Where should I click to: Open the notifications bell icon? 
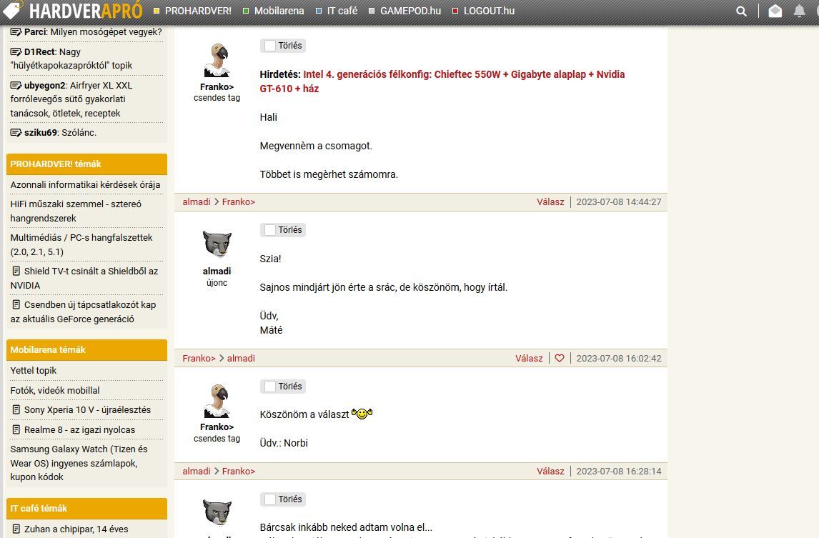click(799, 11)
